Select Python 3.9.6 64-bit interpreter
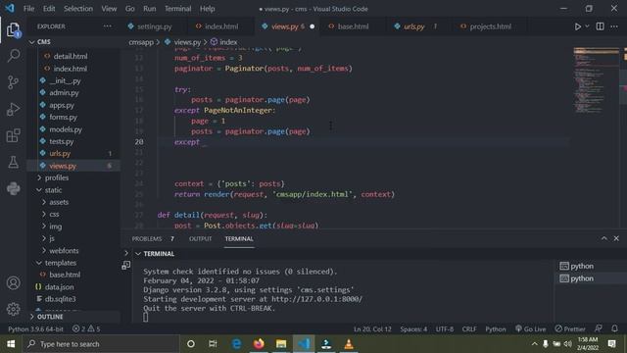Viewport: 627px width, 353px height. [x=35, y=329]
